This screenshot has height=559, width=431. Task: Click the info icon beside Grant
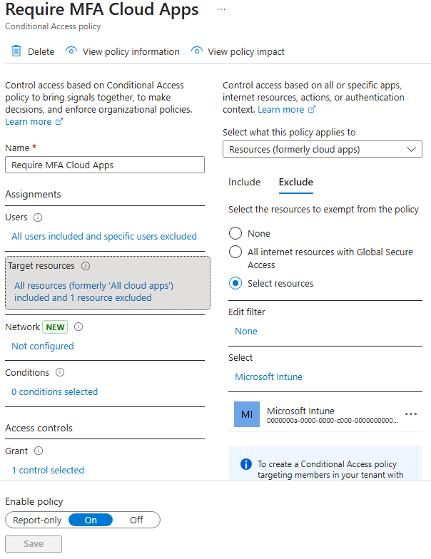[x=39, y=451]
